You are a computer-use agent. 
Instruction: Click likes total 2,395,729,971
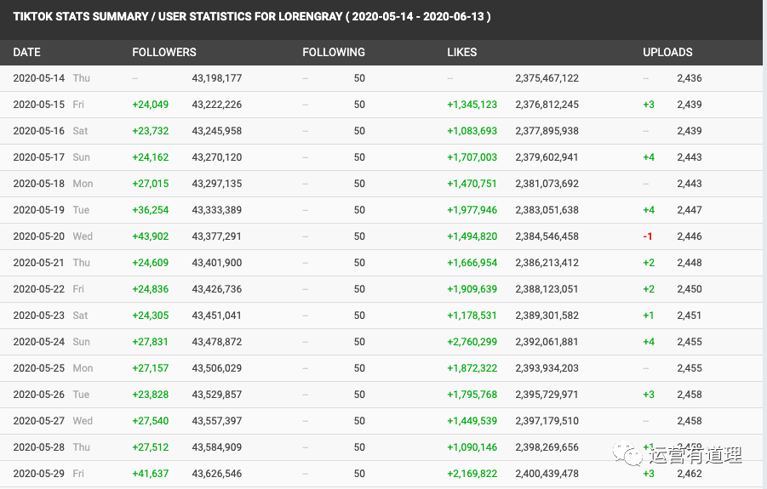coord(547,395)
